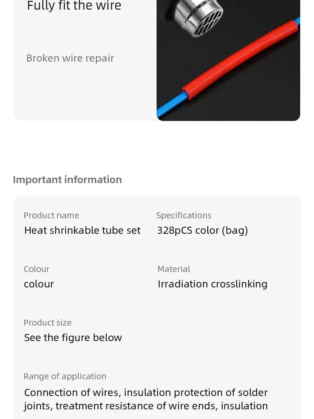Select the 'Irradiation crosslinking' value
The width and height of the screenshot is (314, 419).
(213, 284)
